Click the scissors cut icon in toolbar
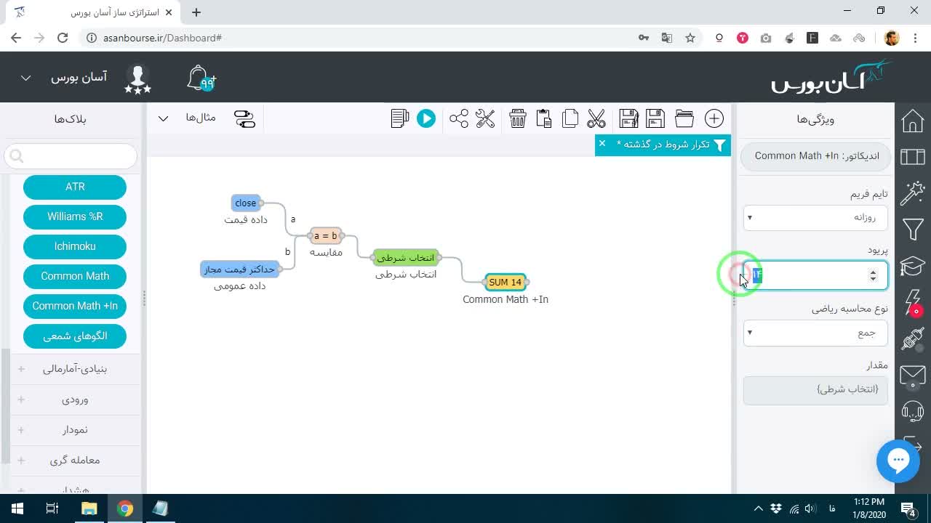This screenshot has width=931, height=523. (x=596, y=118)
